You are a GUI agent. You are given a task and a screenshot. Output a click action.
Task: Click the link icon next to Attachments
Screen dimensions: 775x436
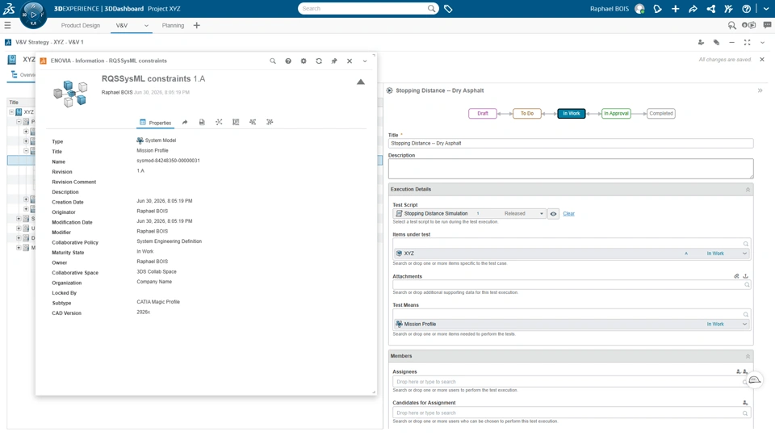tap(736, 276)
